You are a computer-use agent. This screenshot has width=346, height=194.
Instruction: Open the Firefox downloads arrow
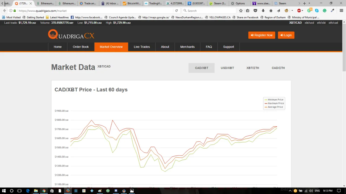[x=263, y=11]
